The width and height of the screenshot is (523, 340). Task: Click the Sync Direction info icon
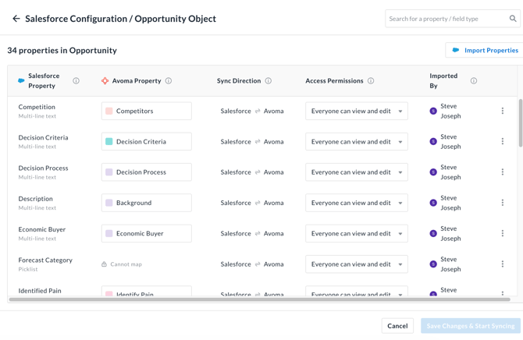pyautogui.click(x=269, y=80)
